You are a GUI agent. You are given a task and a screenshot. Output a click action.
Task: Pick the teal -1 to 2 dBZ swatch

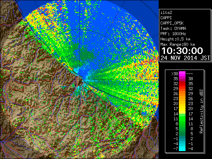click(182, 138)
